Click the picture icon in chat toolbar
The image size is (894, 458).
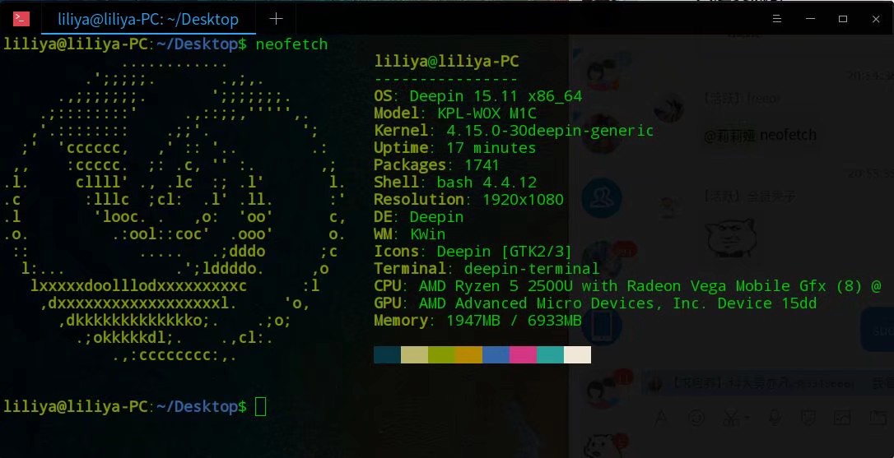click(842, 419)
